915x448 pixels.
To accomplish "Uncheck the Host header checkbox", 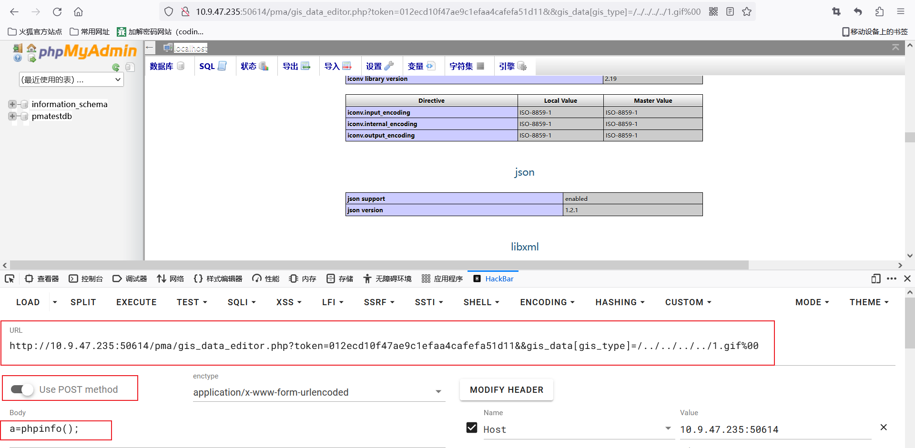I will (472, 428).
